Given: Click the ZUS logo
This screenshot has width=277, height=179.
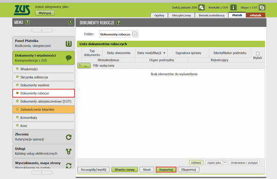Looking at the screenshot, I should pos(22,10).
